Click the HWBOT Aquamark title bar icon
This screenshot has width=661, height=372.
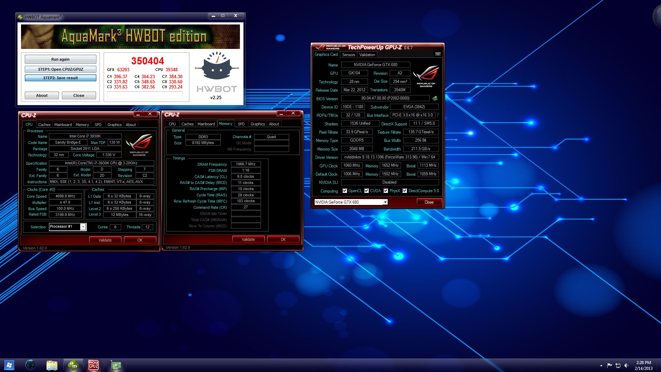pos(20,17)
